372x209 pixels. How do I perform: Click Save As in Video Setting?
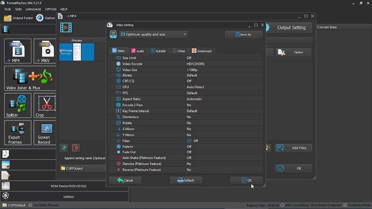244,35
